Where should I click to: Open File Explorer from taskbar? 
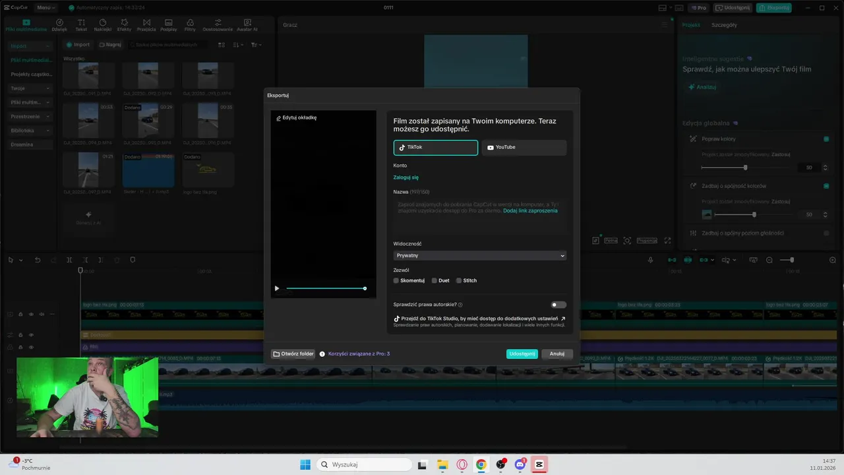[x=442, y=464]
